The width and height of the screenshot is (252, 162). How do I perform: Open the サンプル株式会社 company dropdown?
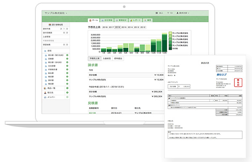click(56, 13)
